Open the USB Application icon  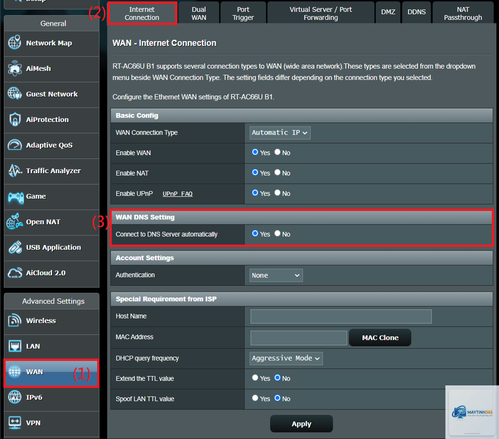(15, 247)
